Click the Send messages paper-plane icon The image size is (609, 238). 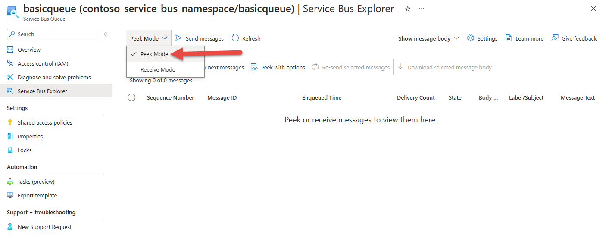tap(179, 38)
